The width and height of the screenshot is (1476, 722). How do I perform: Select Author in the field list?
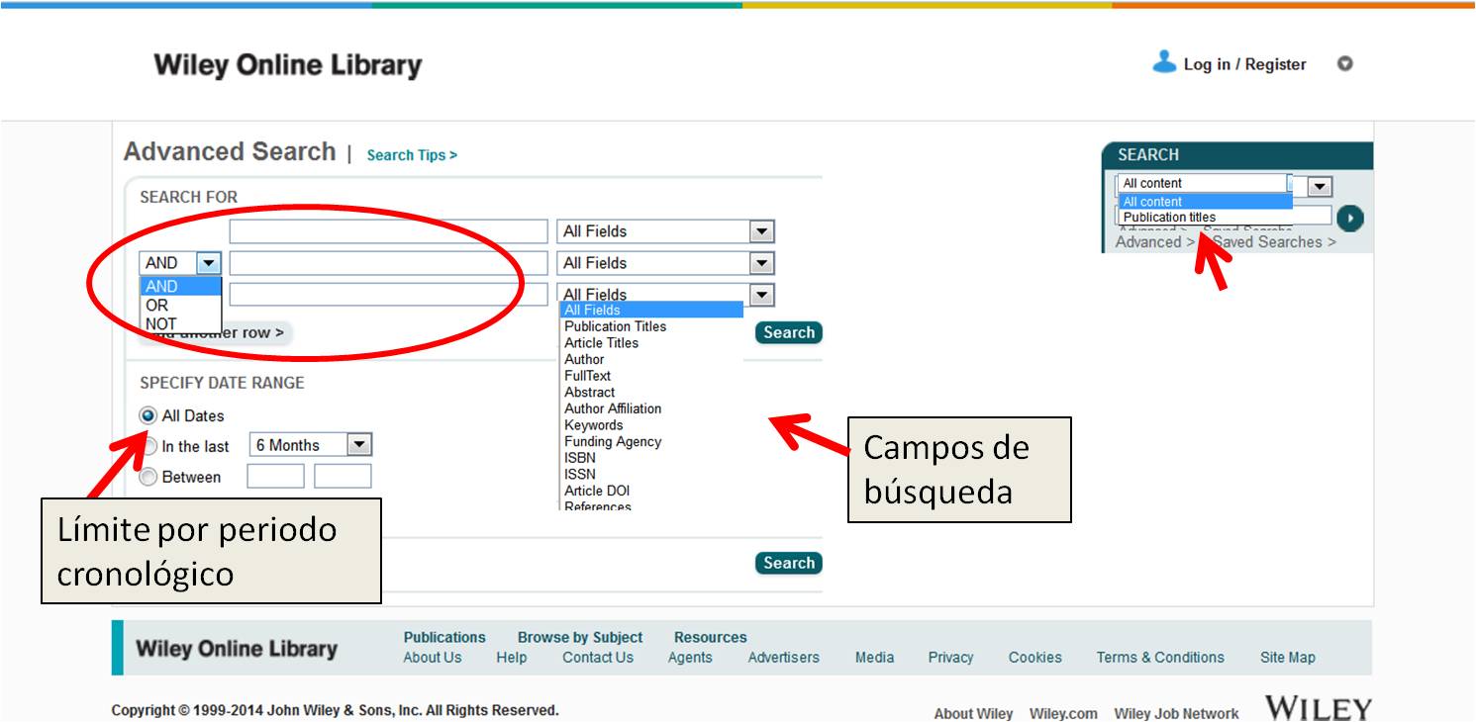[584, 359]
